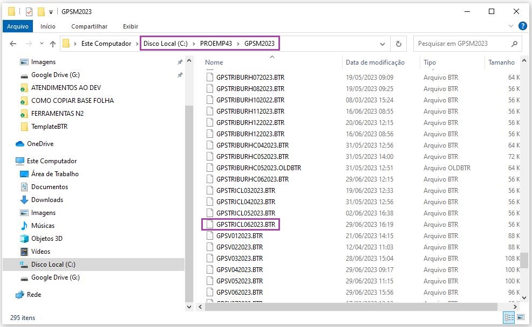The image size is (532, 327).
Task: Click the refresh button beside address bar
Action: (399, 44)
